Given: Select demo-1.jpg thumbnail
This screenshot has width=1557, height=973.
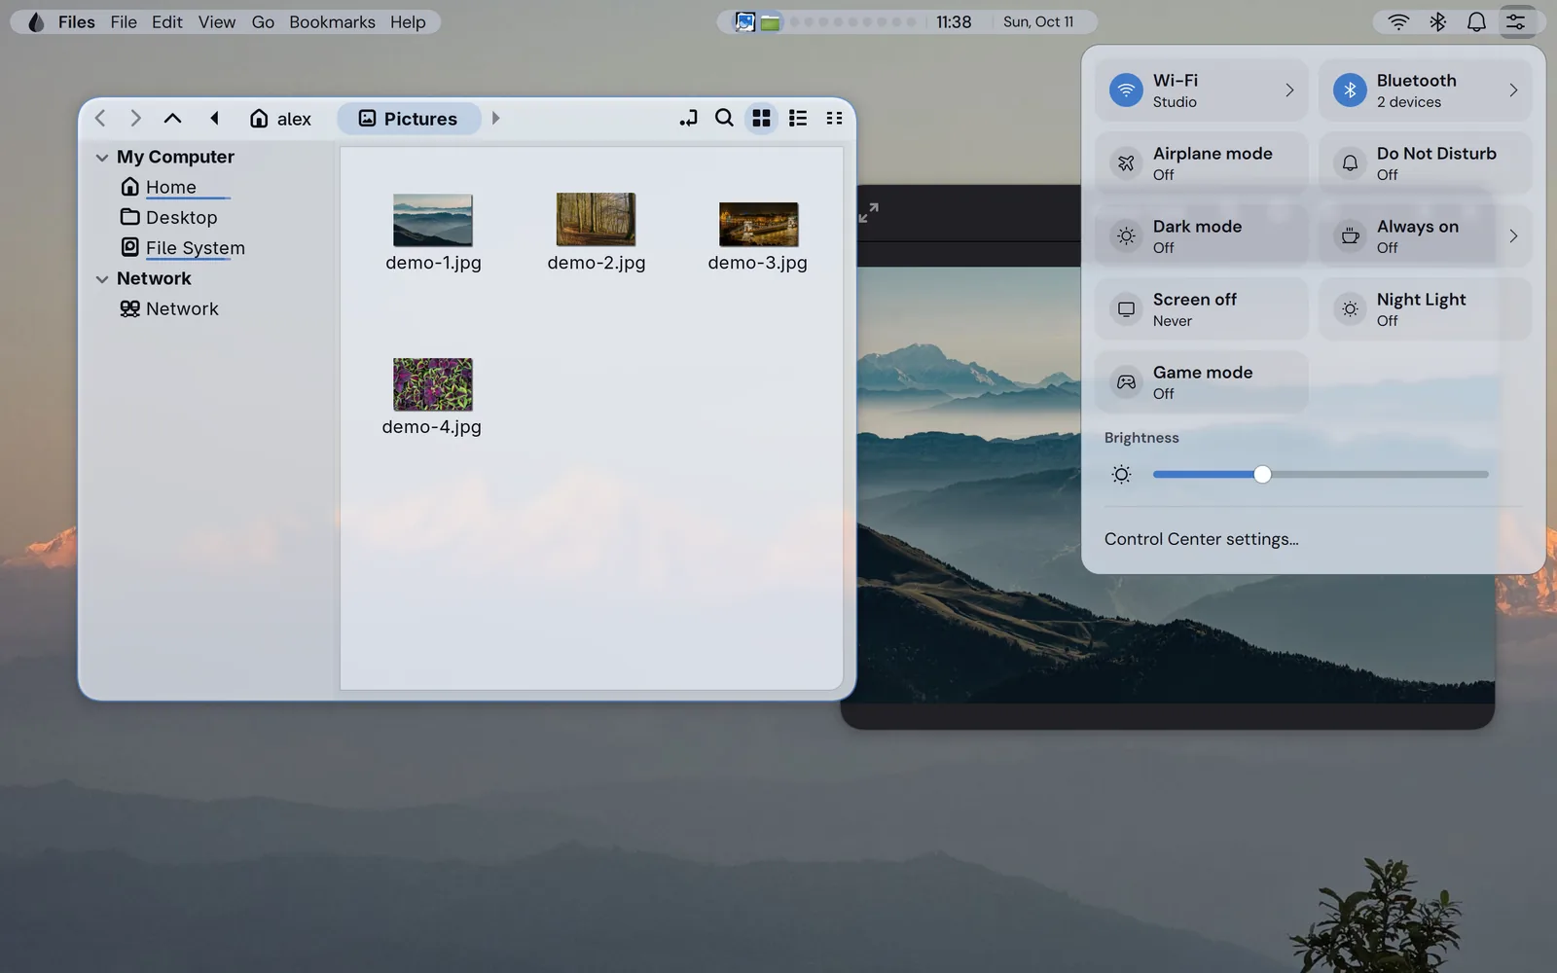Looking at the screenshot, I should click(433, 220).
